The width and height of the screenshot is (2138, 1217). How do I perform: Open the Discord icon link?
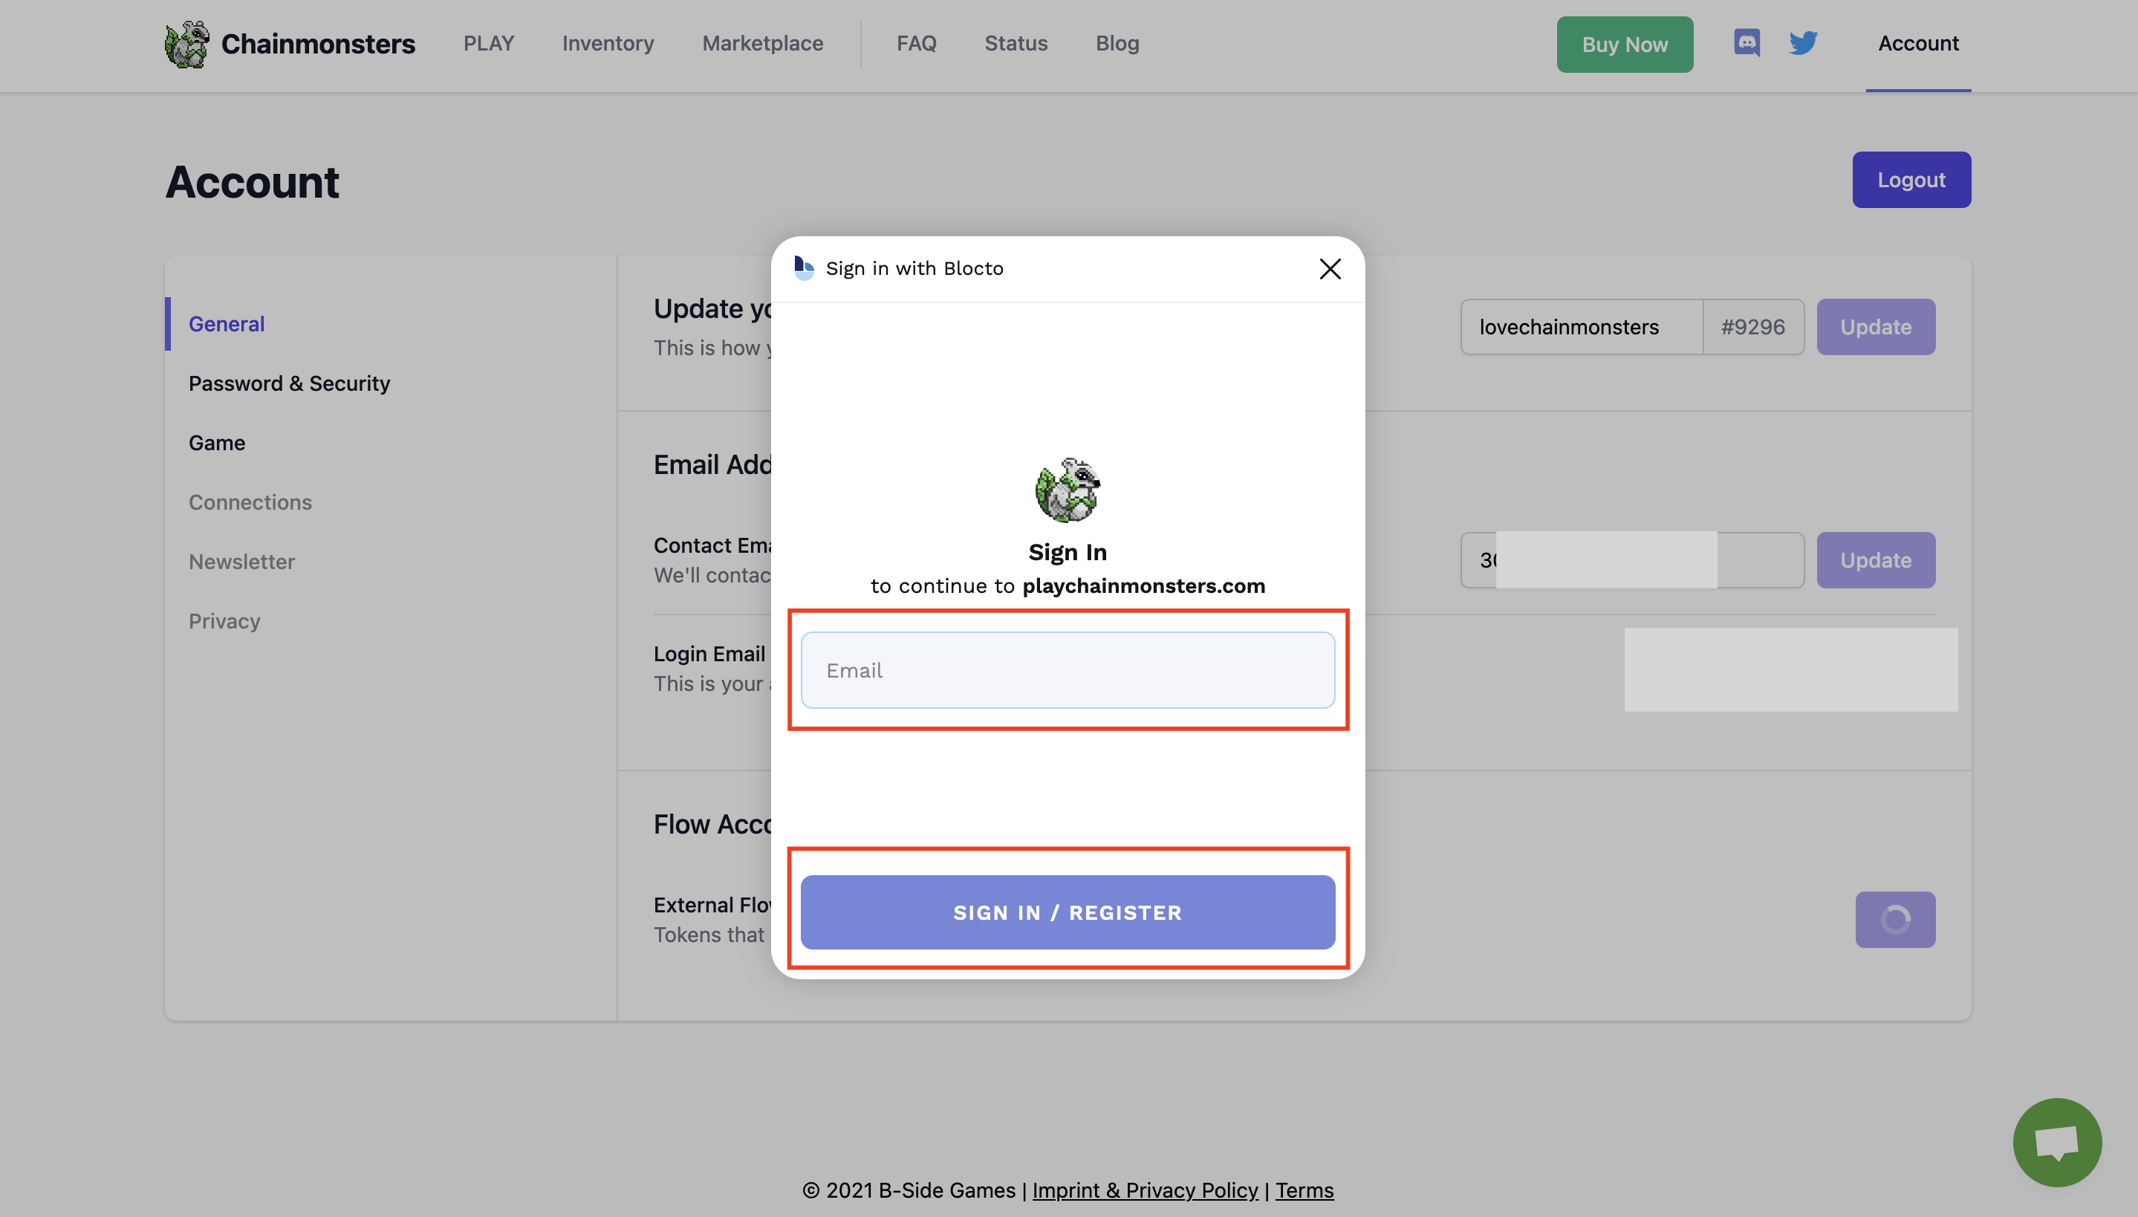[x=1747, y=42]
